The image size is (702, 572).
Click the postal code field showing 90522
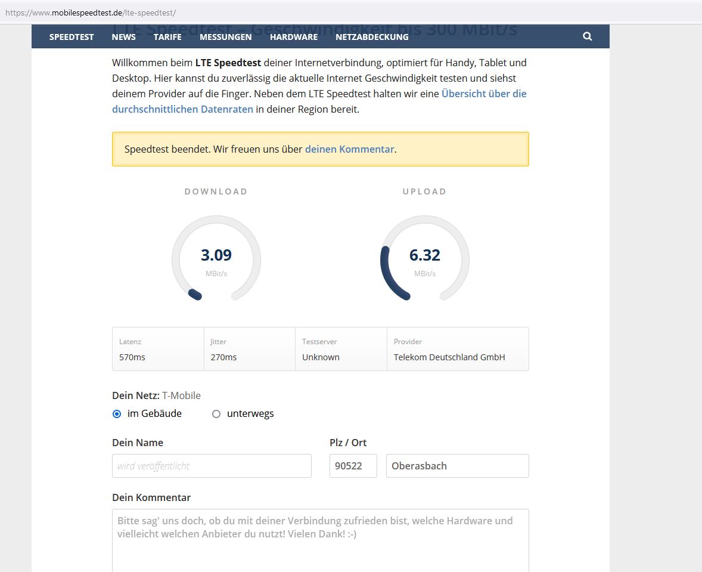tap(353, 466)
